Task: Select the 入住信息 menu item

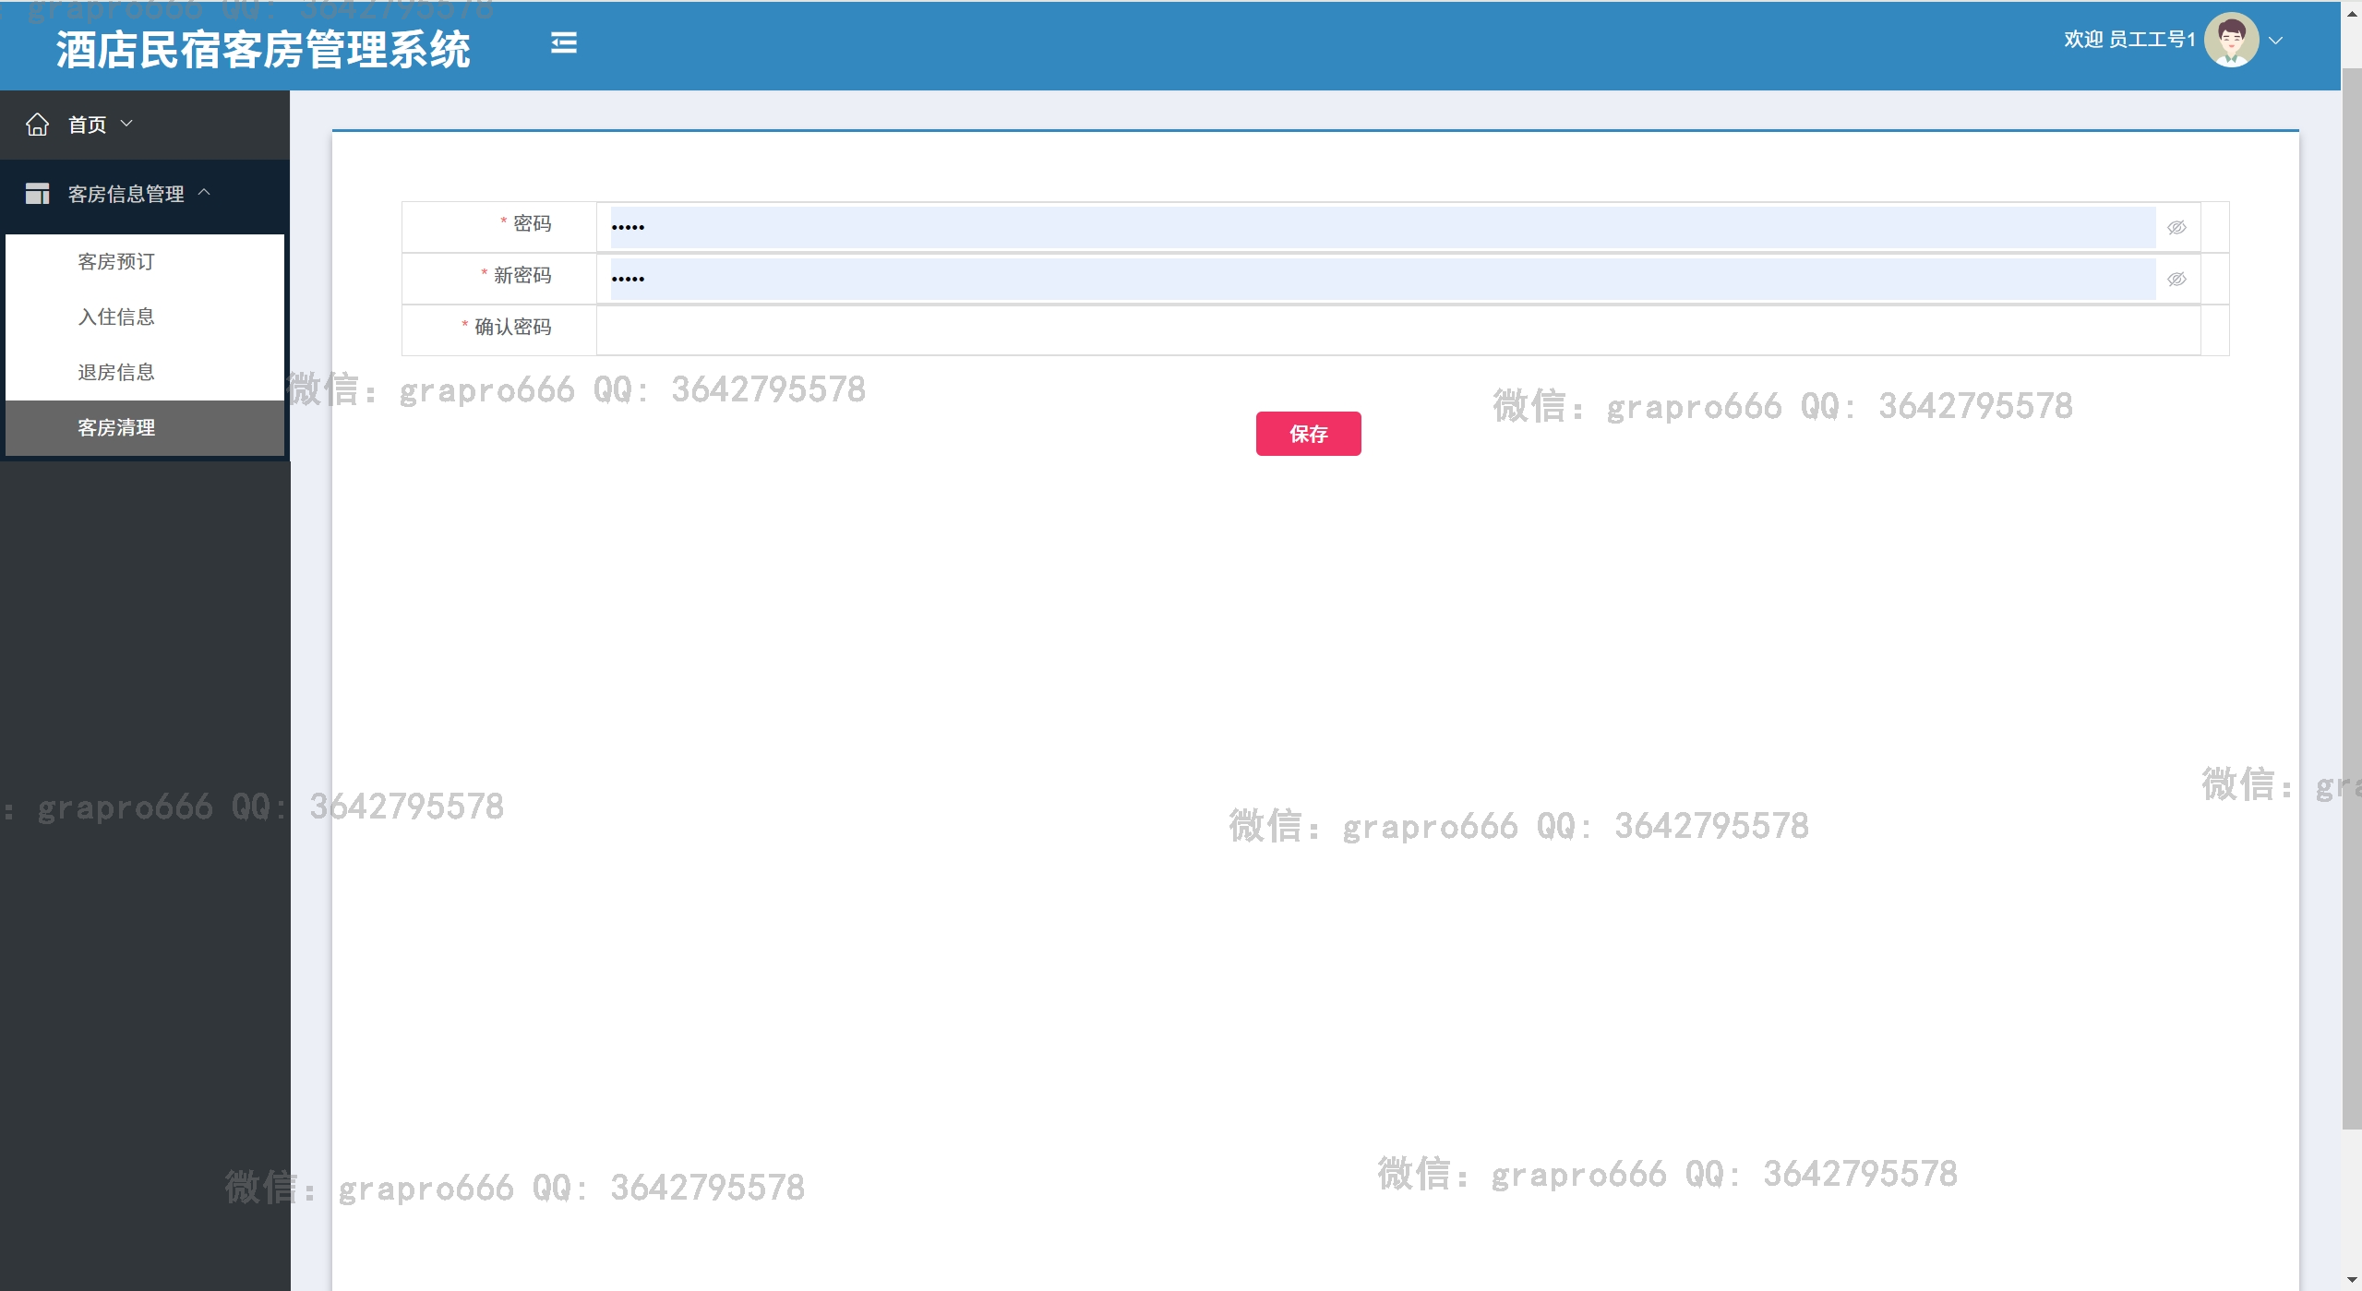Action: (x=116, y=317)
